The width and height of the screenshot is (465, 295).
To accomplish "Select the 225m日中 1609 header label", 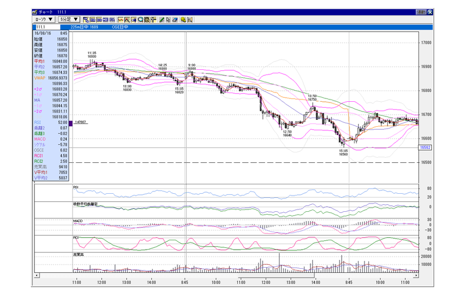I will tap(84, 27).
